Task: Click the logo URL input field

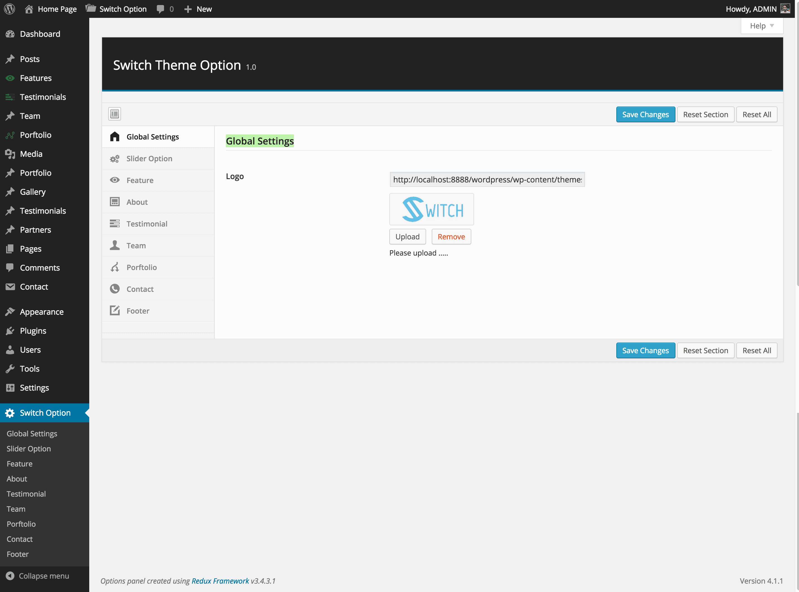Action: (x=487, y=180)
